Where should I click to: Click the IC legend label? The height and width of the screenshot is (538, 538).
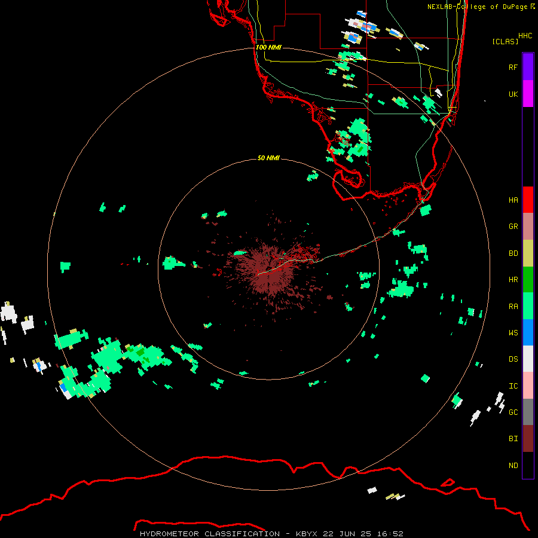click(513, 386)
